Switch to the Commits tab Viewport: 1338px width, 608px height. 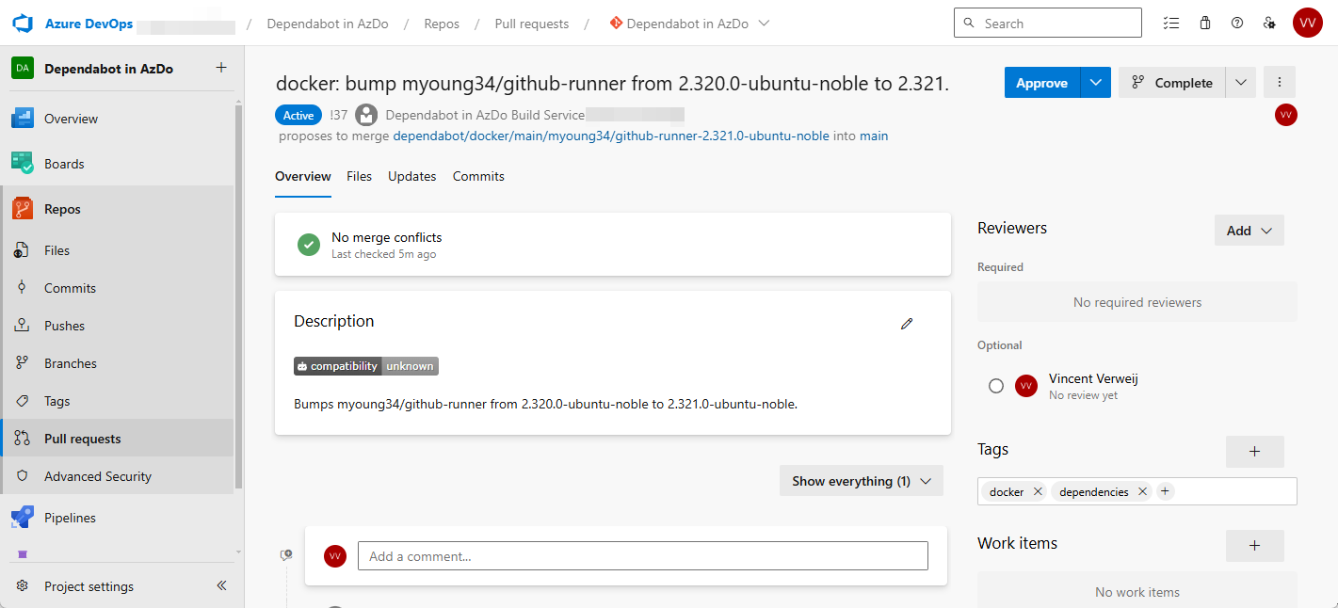click(478, 176)
